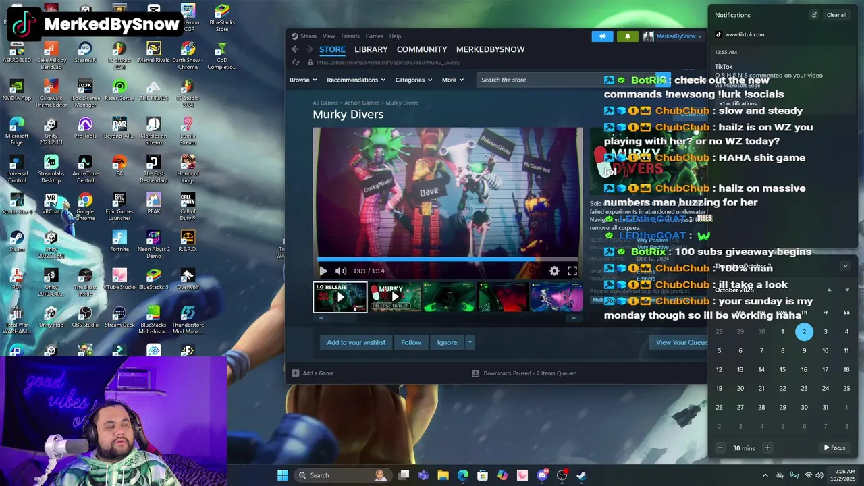Open PEAK game desktop shortcut
The image size is (864, 486).
click(x=153, y=204)
